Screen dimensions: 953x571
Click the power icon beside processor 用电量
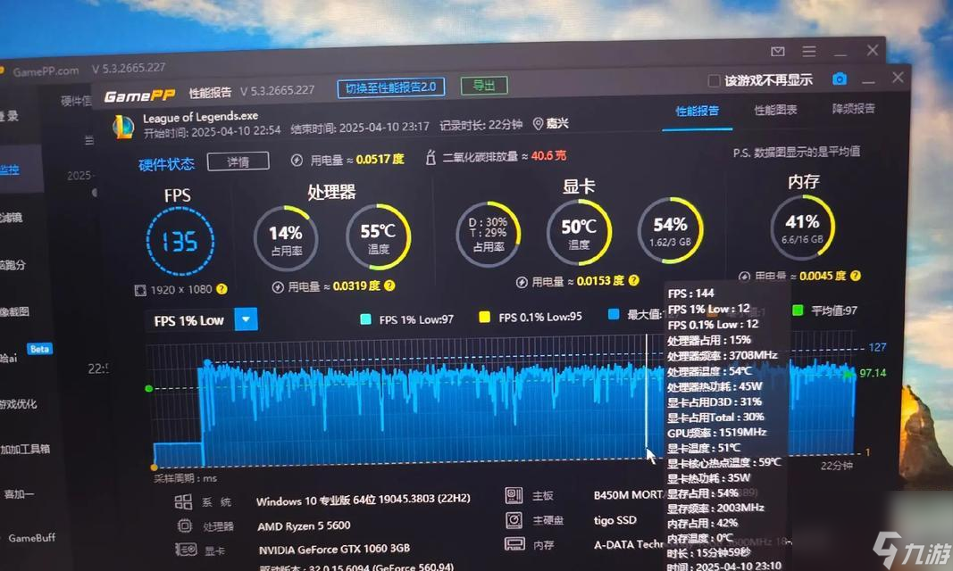tap(278, 287)
